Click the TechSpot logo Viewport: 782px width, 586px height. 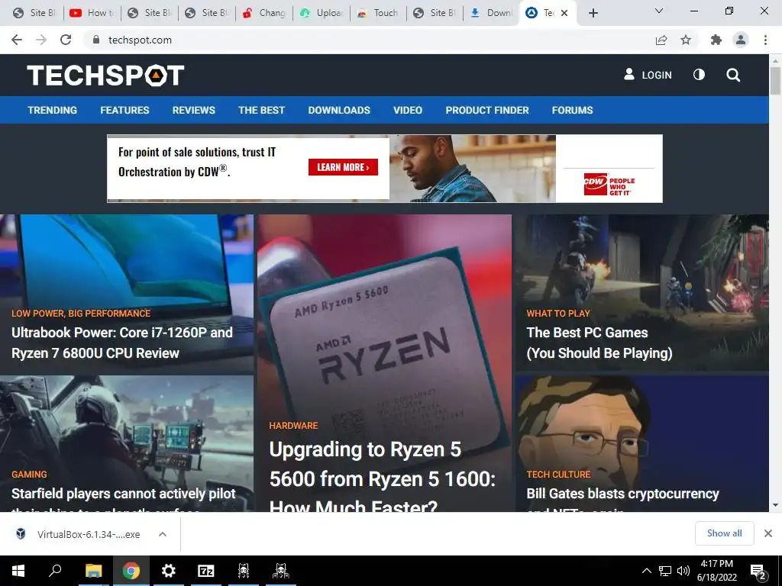pos(105,76)
